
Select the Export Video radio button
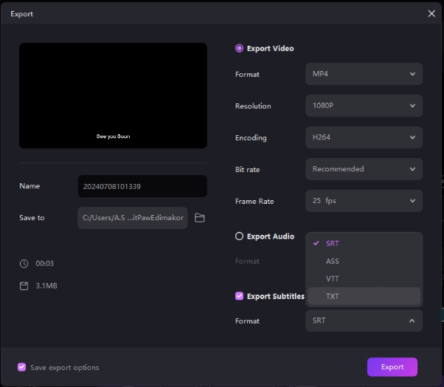239,49
